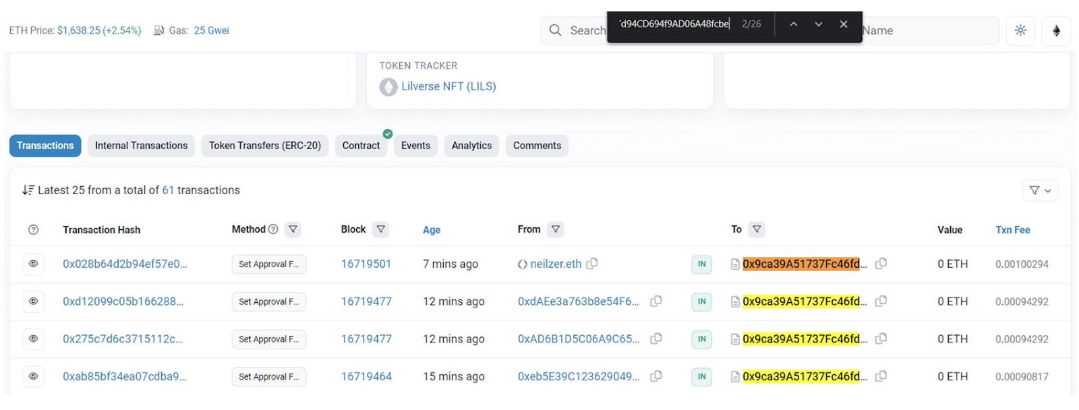This screenshot has width=1079, height=410.
Task: Click the search magnifier icon
Action: (555, 30)
